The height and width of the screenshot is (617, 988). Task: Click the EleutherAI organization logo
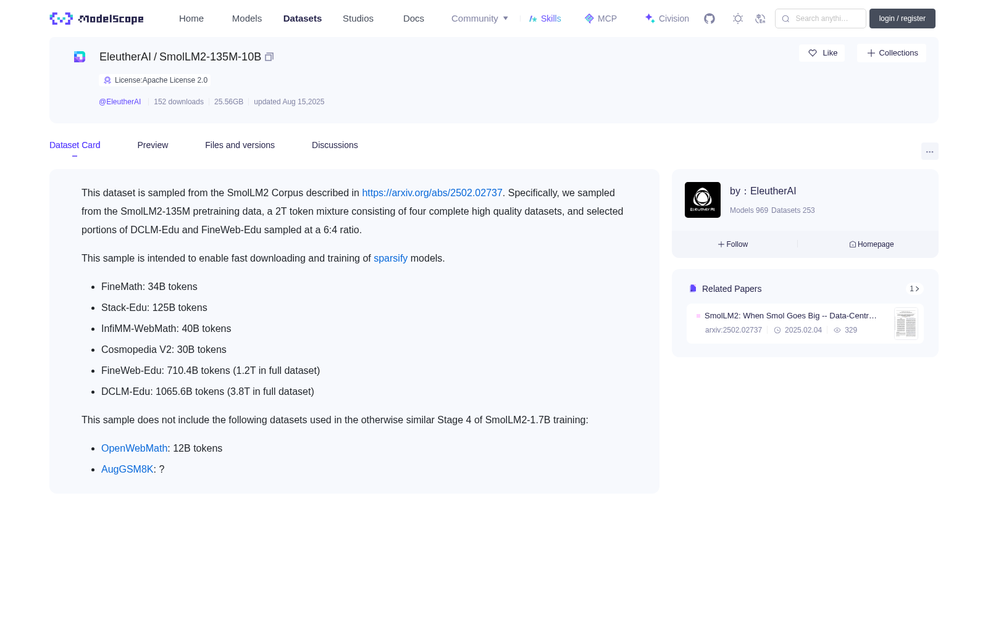703,200
